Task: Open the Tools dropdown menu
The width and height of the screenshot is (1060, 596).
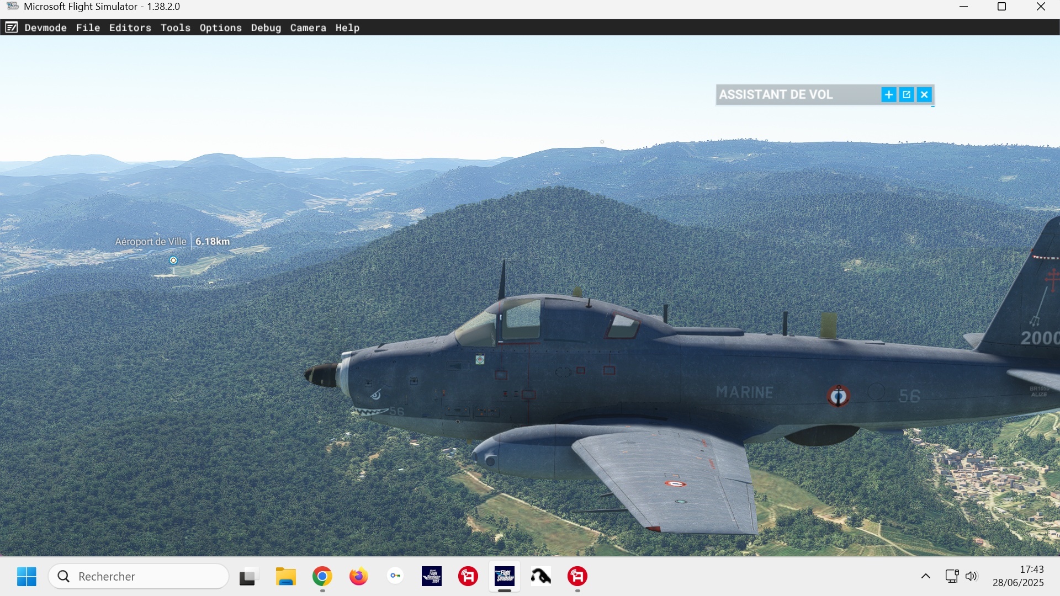Action: pyautogui.click(x=175, y=28)
